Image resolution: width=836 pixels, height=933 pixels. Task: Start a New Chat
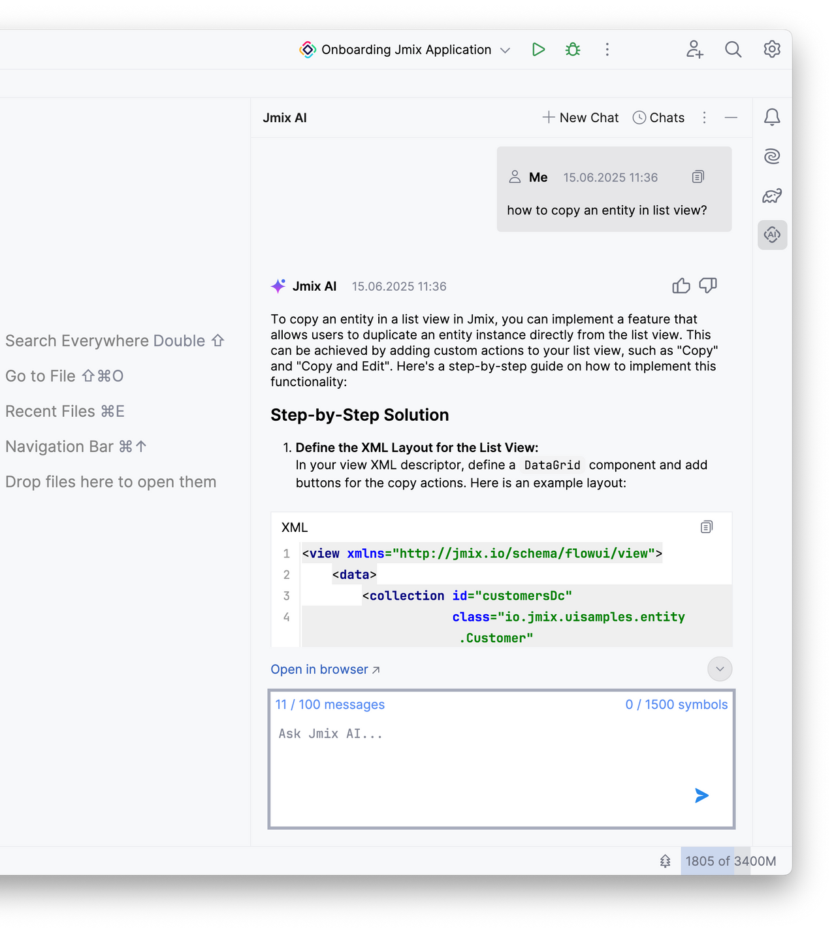click(580, 117)
